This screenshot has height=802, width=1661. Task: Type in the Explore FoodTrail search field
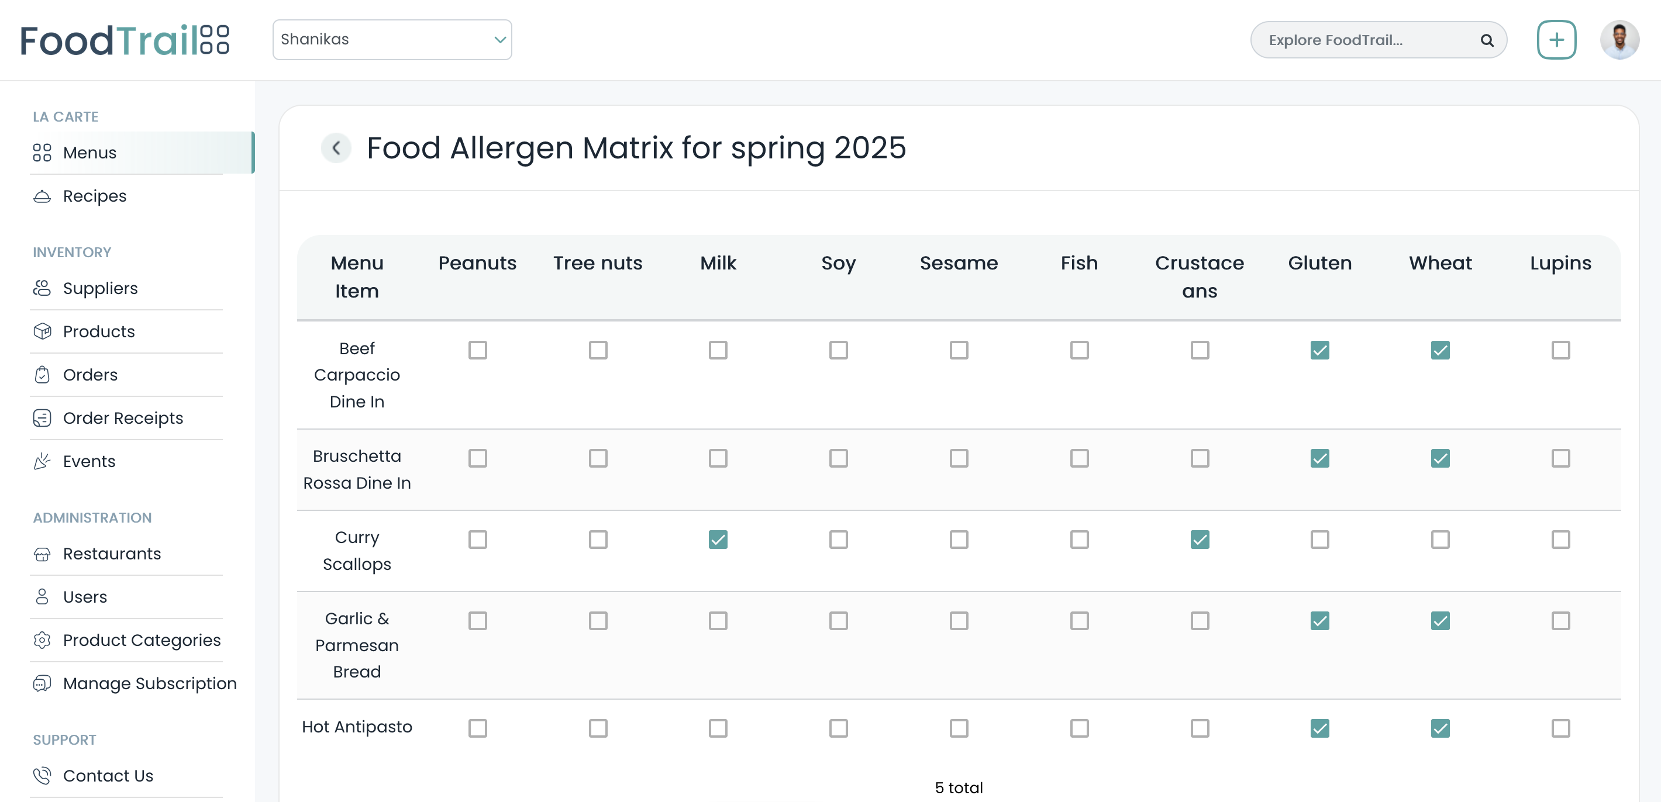coord(1354,39)
